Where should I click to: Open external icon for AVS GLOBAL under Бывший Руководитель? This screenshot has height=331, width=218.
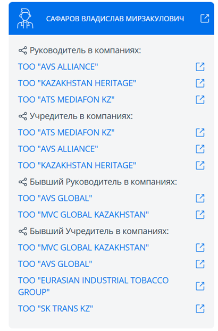click(x=200, y=198)
